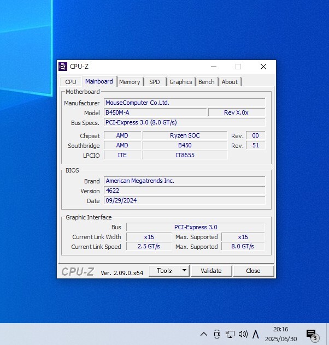The width and height of the screenshot is (329, 345).
Task: Click the Bus Specs PCI-Express 3.0 (8.0 GT/s) value
Action: (x=185, y=122)
